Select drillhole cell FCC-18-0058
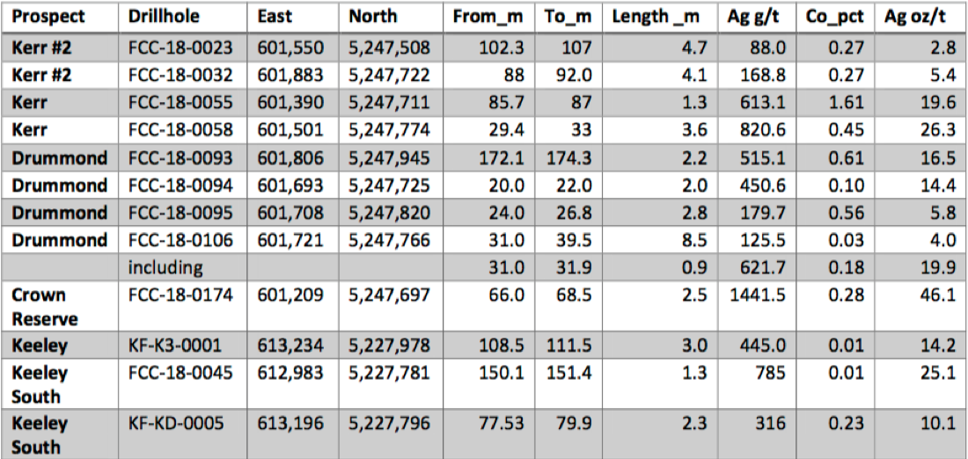 180,130
